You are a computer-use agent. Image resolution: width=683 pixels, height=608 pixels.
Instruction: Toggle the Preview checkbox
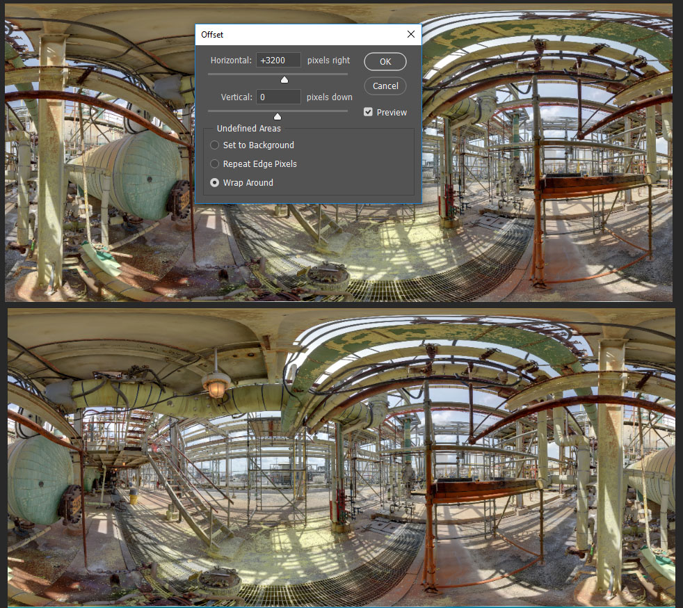point(369,112)
